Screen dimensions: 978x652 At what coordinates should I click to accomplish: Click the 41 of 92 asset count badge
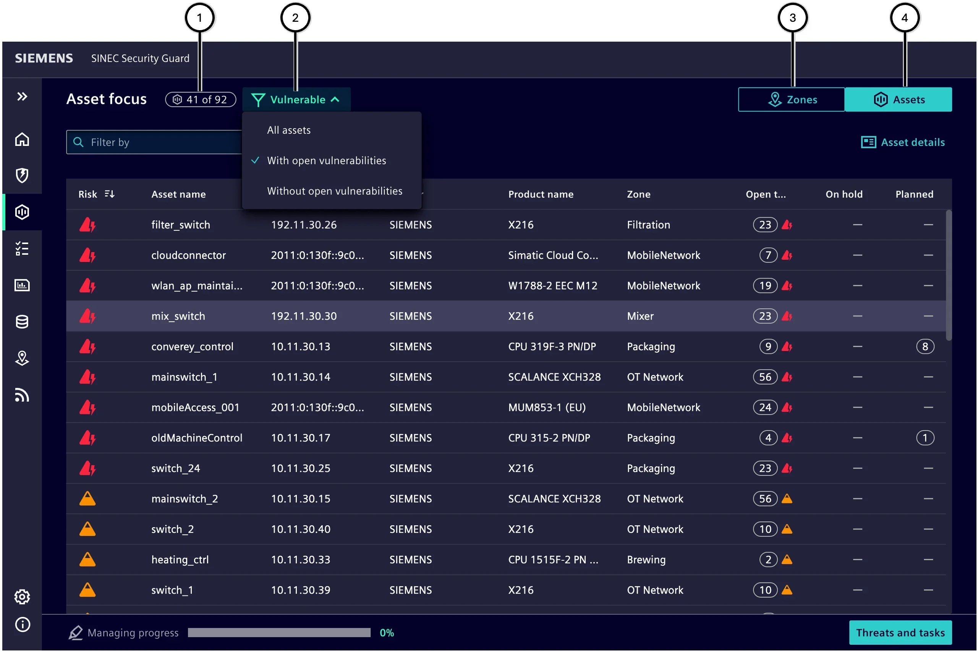pos(201,100)
